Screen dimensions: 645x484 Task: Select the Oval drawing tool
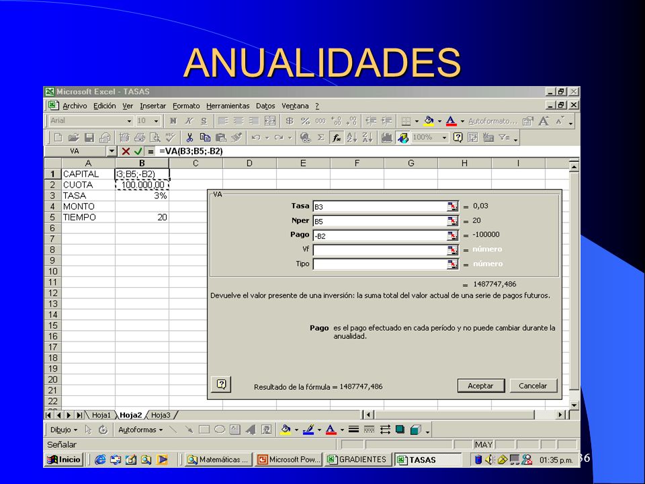pos(220,430)
